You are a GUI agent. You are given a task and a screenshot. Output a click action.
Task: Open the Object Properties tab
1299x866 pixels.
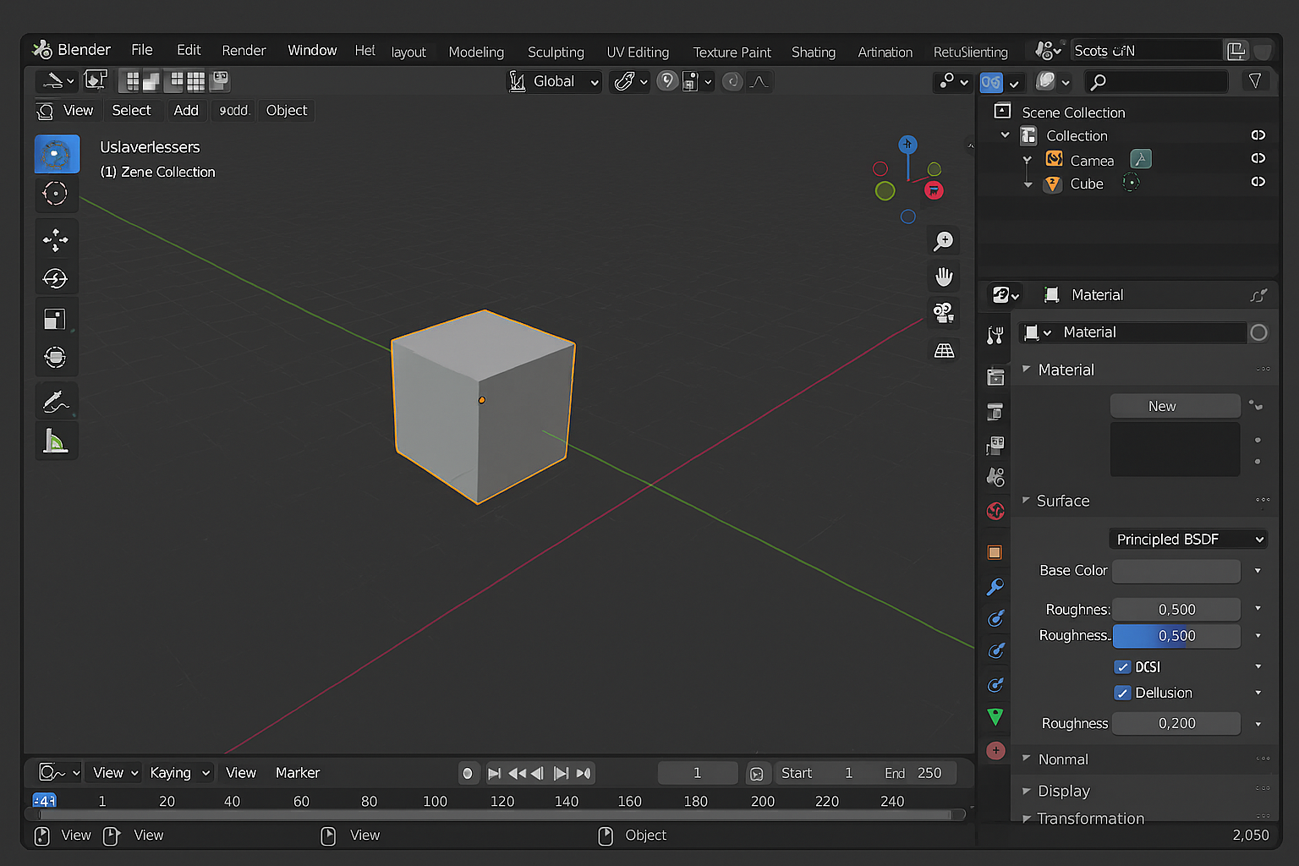tap(995, 551)
